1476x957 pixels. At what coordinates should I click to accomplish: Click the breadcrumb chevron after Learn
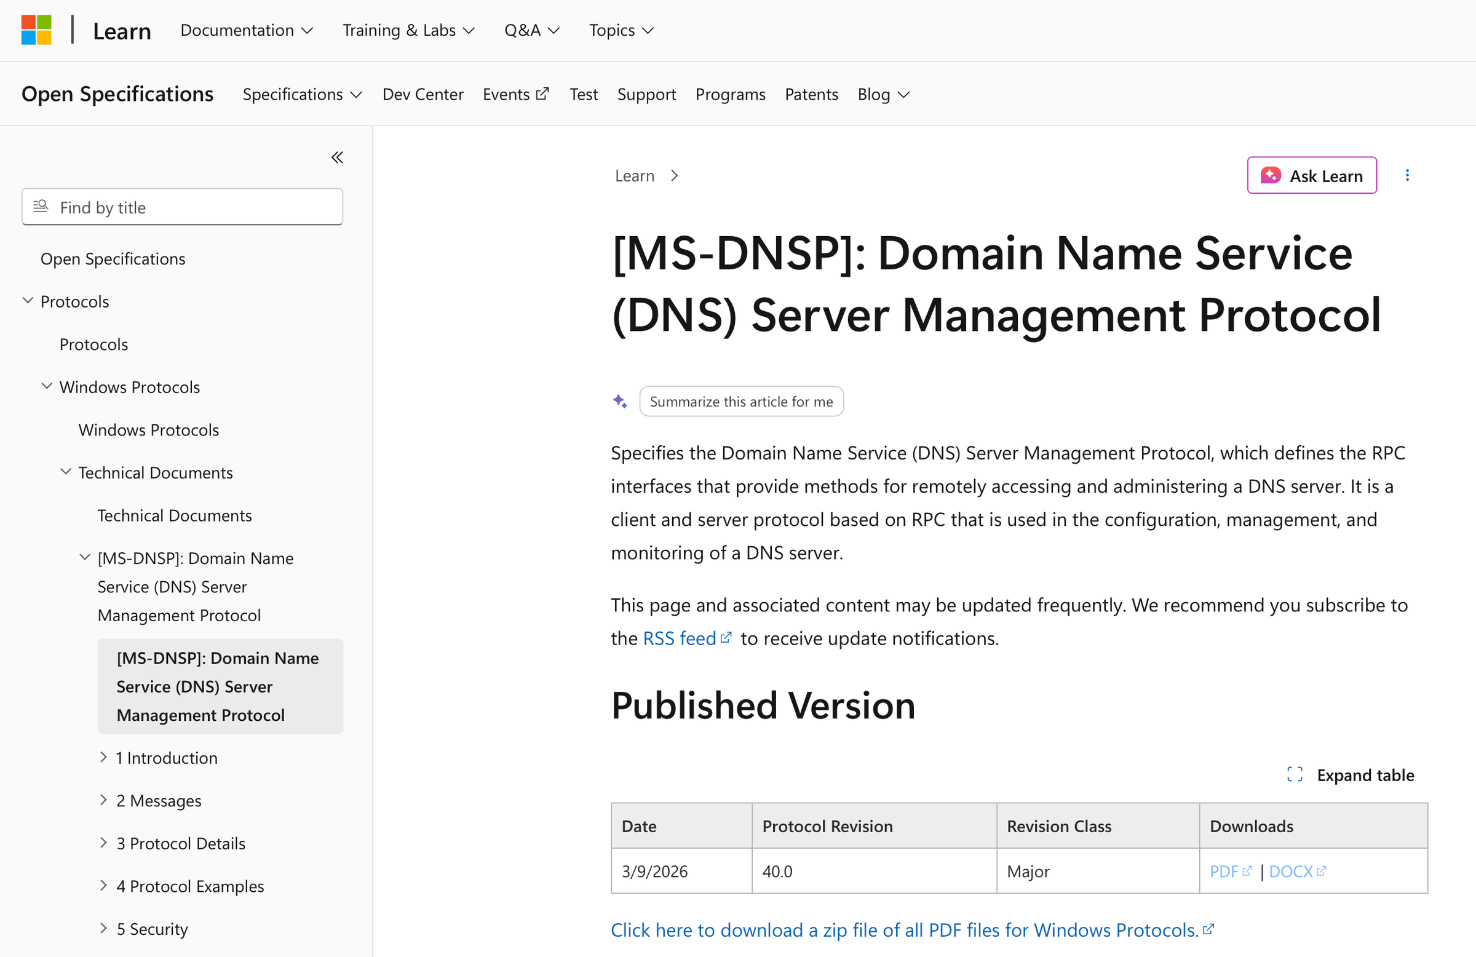pyautogui.click(x=675, y=176)
